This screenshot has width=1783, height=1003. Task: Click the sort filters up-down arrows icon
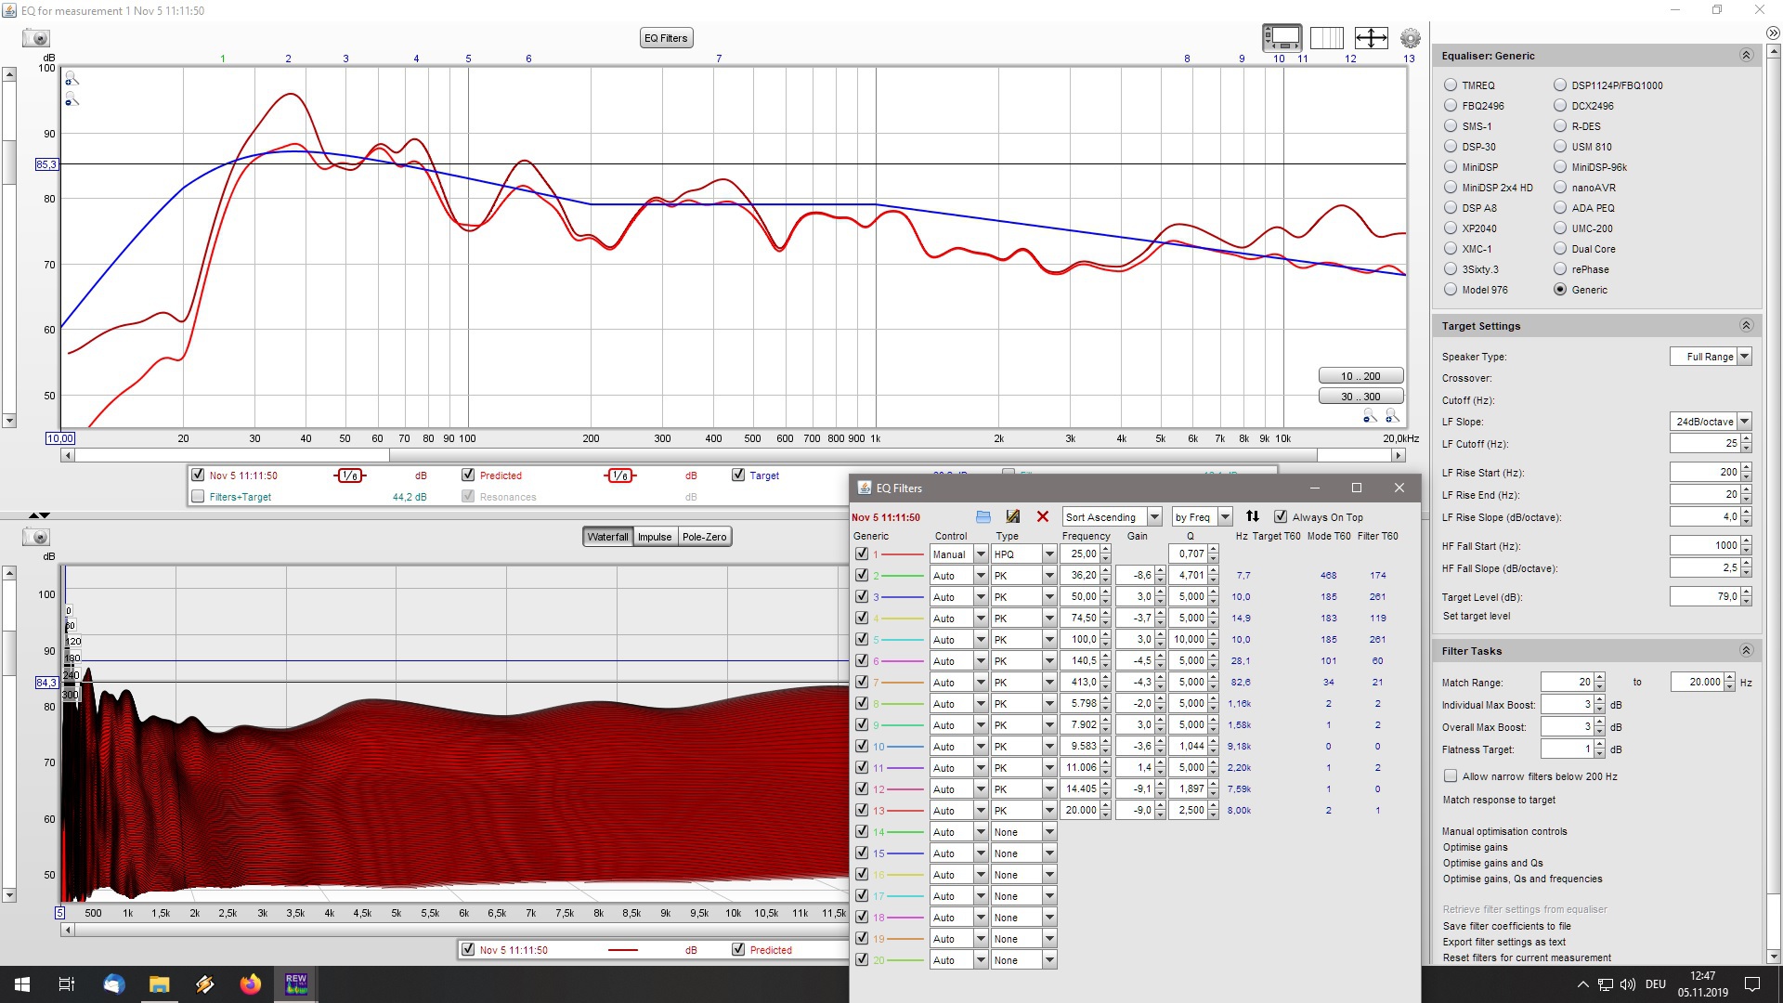tap(1252, 516)
